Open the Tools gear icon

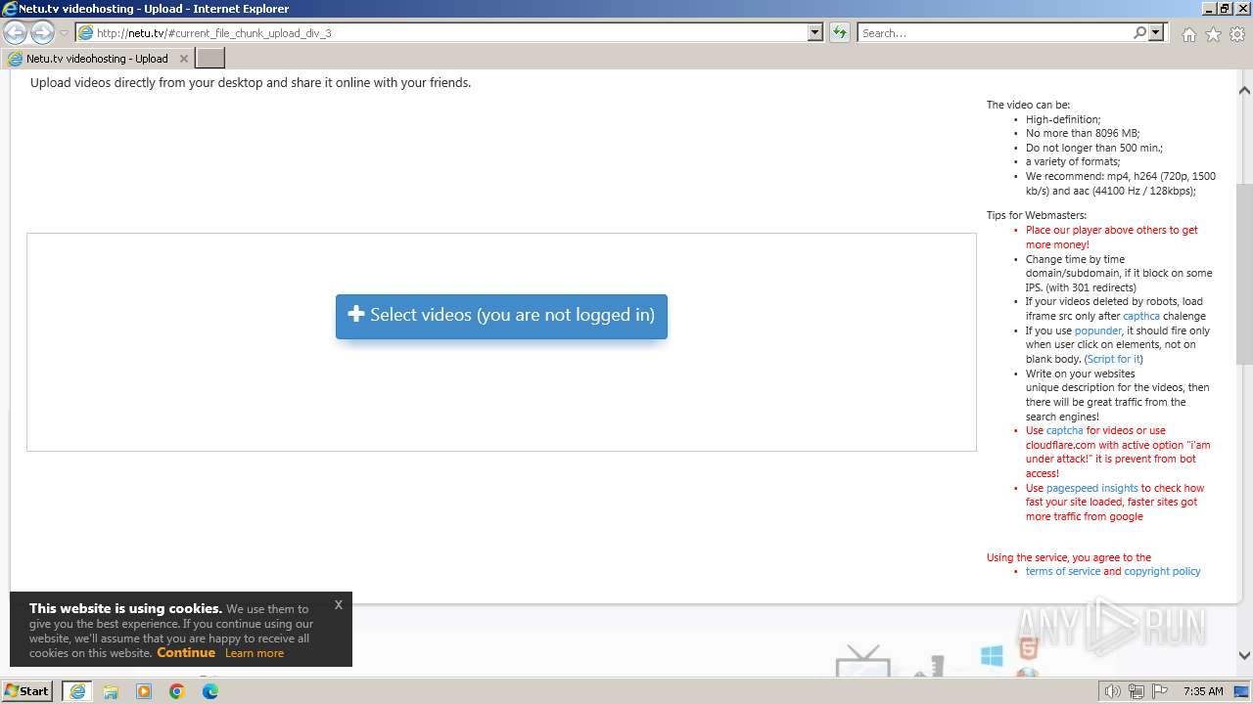(x=1236, y=34)
